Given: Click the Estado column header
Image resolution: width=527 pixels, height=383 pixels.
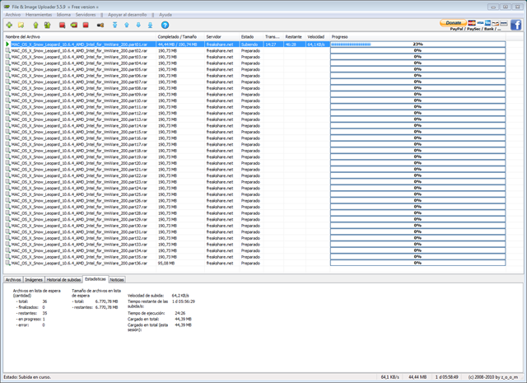Looking at the screenshot, I should click(251, 37).
